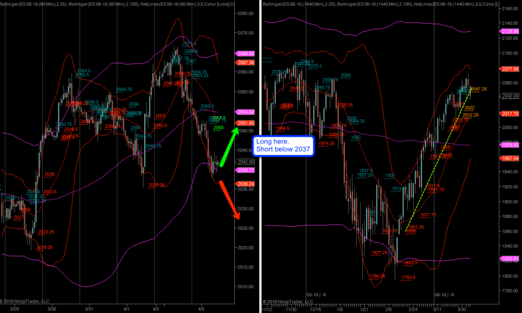
Task: Click the red 1827.25 net line label
Action: coord(380,253)
